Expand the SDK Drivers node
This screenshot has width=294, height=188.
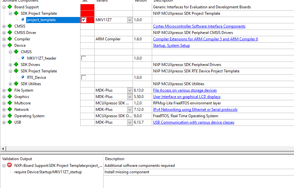[x=10, y=65]
